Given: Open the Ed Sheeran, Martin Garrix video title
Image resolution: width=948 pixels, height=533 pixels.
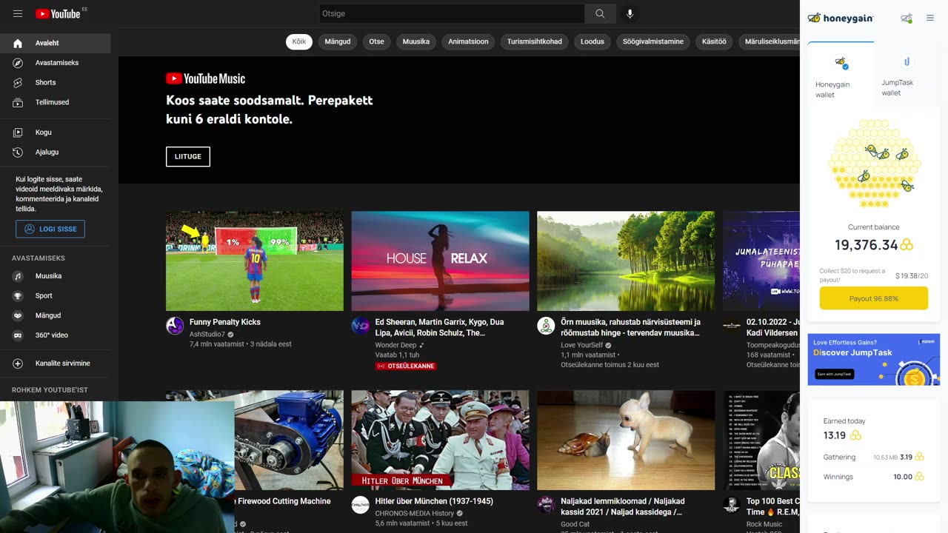Looking at the screenshot, I should click(x=440, y=327).
